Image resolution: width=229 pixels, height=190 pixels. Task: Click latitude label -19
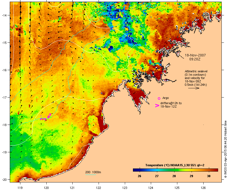click(x=4, y=152)
